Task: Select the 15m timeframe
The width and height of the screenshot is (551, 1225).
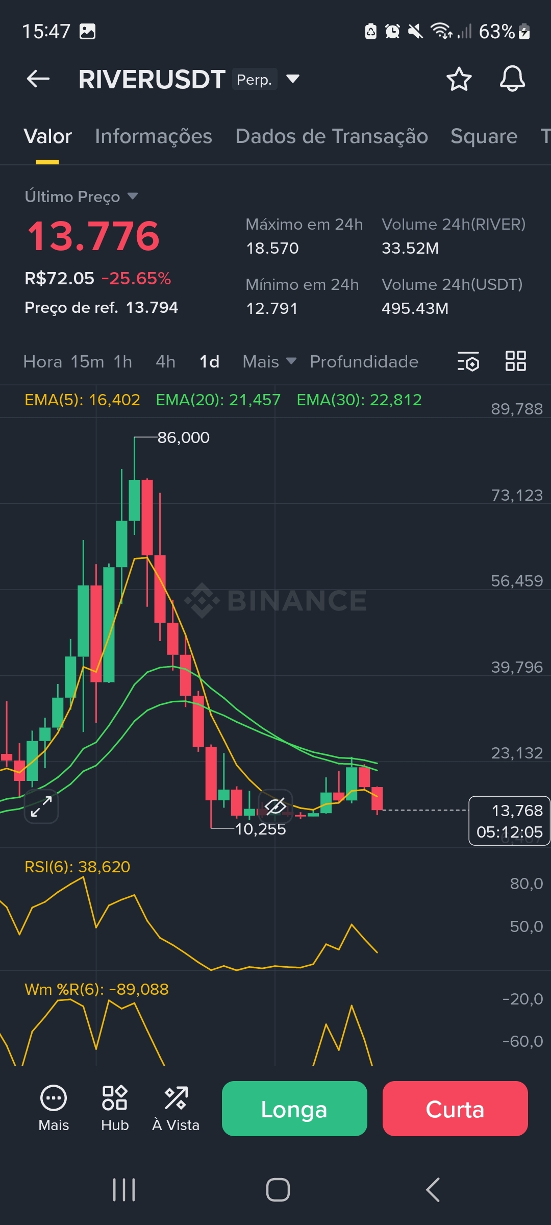Action: 87,361
